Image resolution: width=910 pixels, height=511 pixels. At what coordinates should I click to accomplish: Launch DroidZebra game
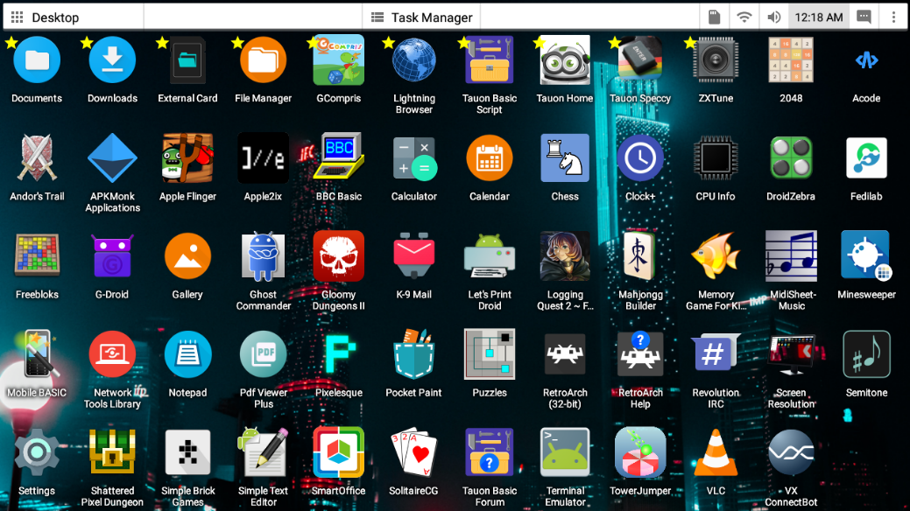791,158
